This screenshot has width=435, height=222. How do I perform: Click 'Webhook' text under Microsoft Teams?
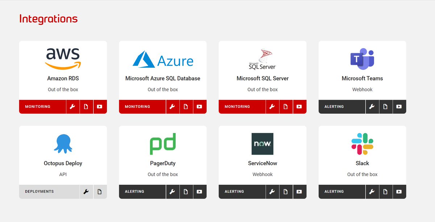coord(362,89)
